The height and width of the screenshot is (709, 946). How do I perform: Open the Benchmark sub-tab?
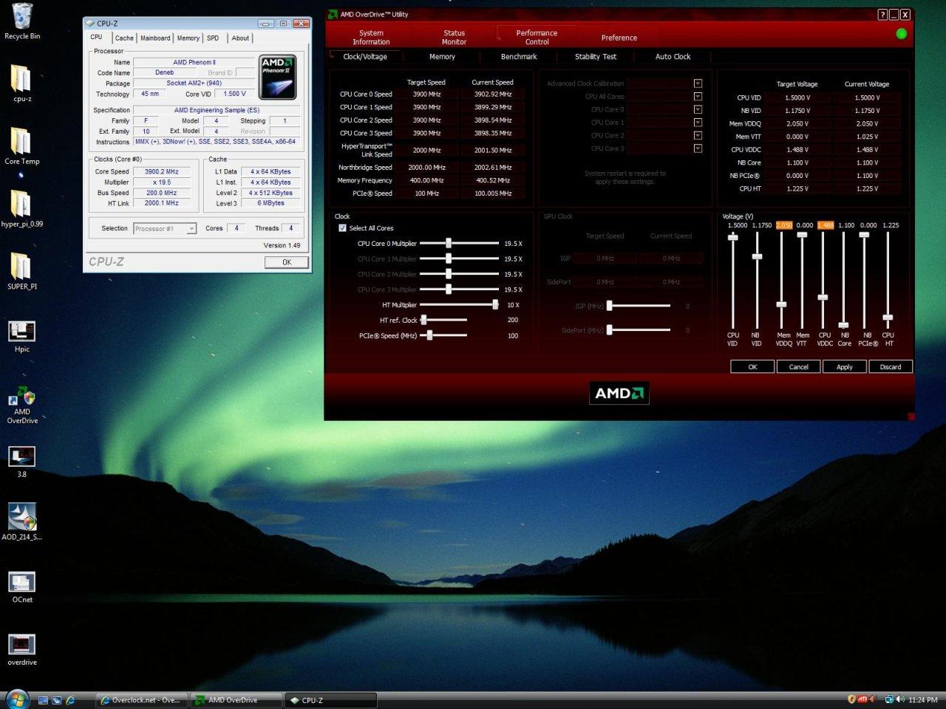[x=519, y=57]
